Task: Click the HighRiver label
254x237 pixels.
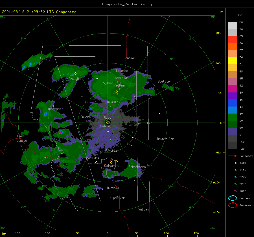Action: tap(117, 198)
